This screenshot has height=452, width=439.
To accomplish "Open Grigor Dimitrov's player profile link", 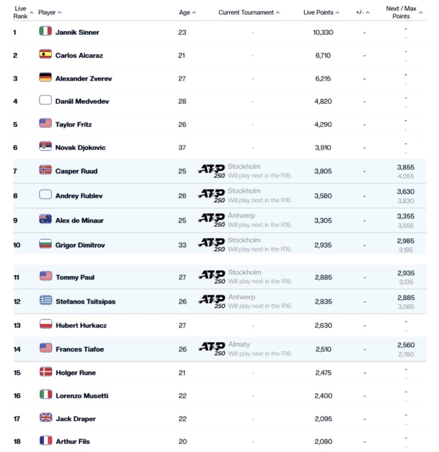I will 80,245.
